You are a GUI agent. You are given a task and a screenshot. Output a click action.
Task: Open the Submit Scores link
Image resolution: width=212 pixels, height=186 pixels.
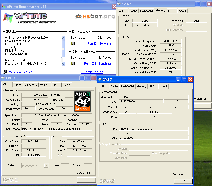pos(92,72)
